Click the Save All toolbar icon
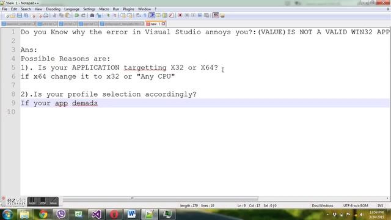391x220 pixels. (x=26, y=15)
